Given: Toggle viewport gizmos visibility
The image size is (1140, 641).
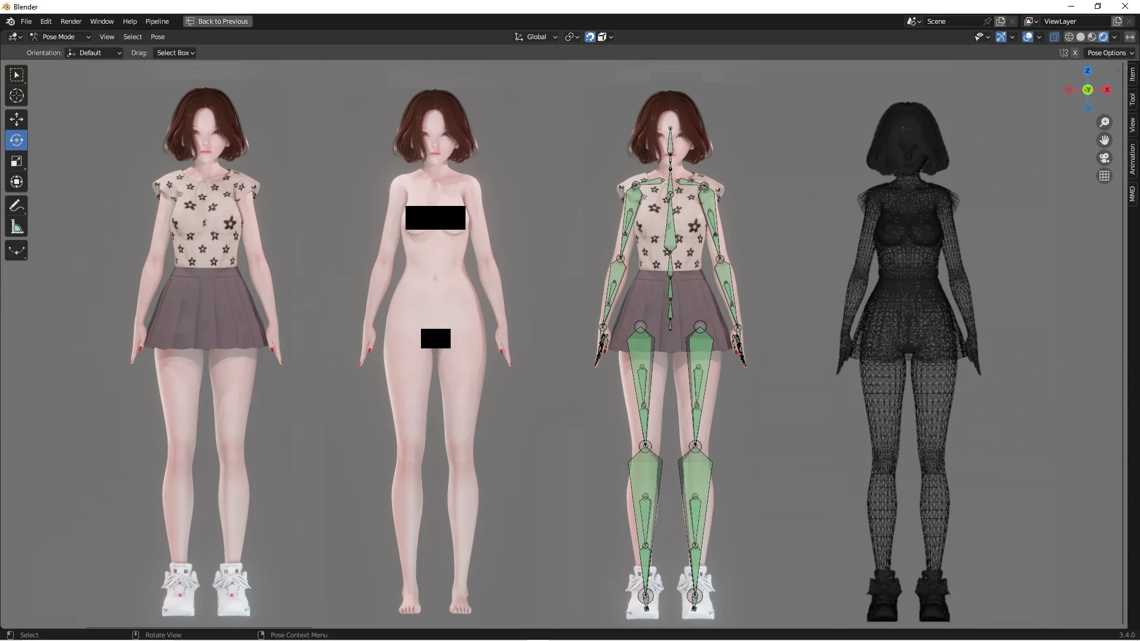Looking at the screenshot, I should [1001, 37].
